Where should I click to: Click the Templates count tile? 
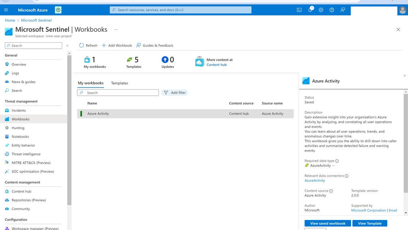coord(134,63)
